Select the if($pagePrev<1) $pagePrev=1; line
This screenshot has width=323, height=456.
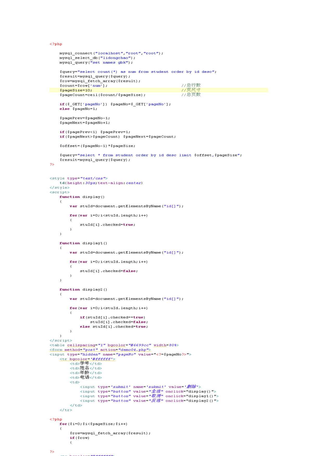(95, 132)
